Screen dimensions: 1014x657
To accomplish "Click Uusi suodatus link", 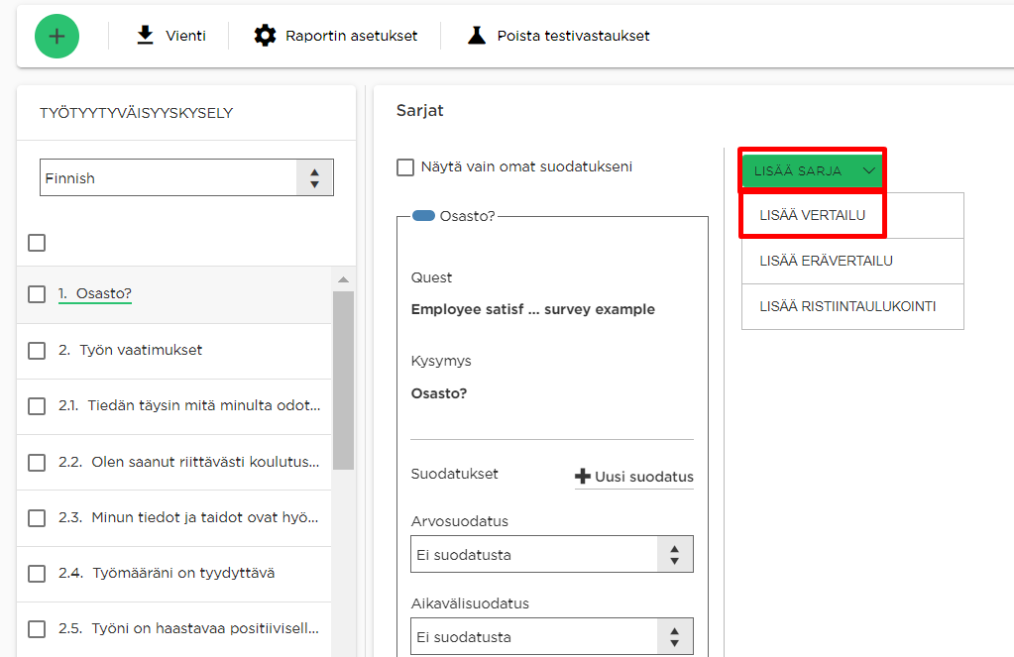I will [x=633, y=477].
